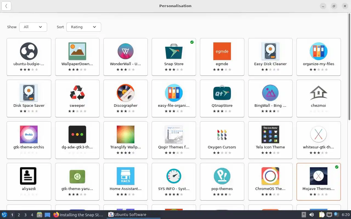351x219 pixels.
Task: Click the clipboard tray icon
Action: [322, 215]
